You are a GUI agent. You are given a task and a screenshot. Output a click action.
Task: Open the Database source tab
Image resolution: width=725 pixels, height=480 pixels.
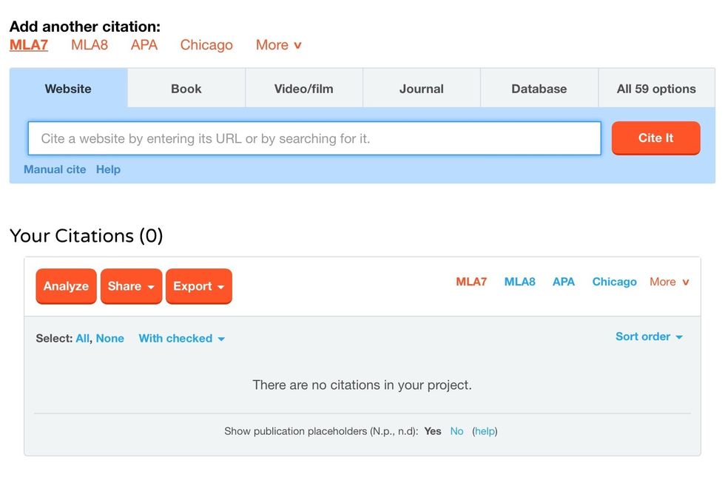539,89
